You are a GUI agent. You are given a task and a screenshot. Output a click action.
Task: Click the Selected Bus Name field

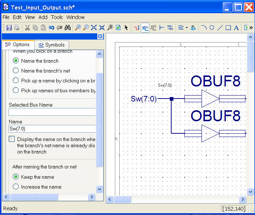[52, 112]
